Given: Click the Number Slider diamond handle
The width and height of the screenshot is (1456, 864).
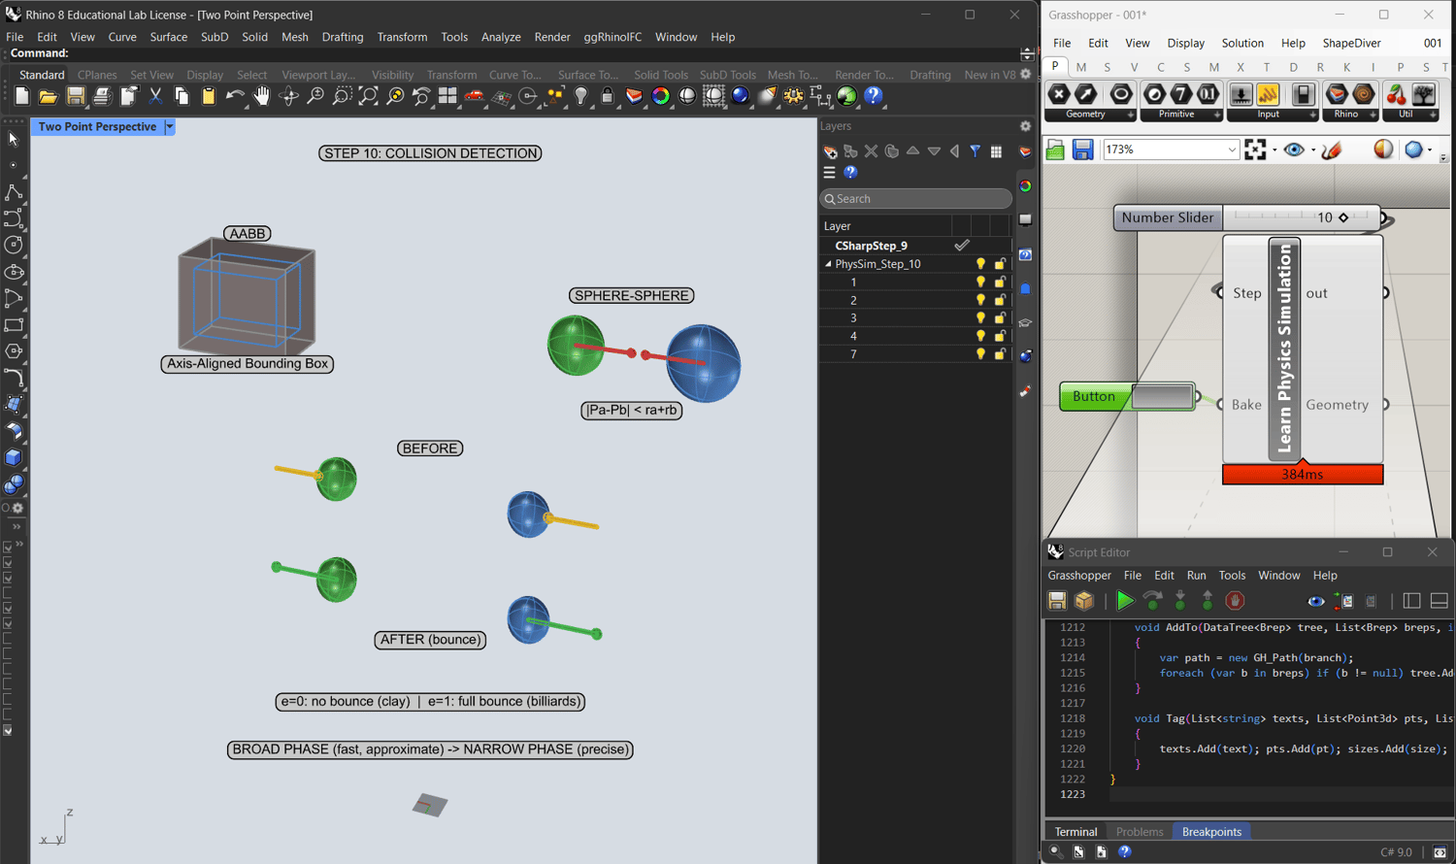Looking at the screenshot, I should [x=1343, y=217].
